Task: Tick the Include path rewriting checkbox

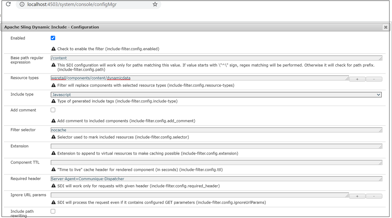Action: [53, 211]
